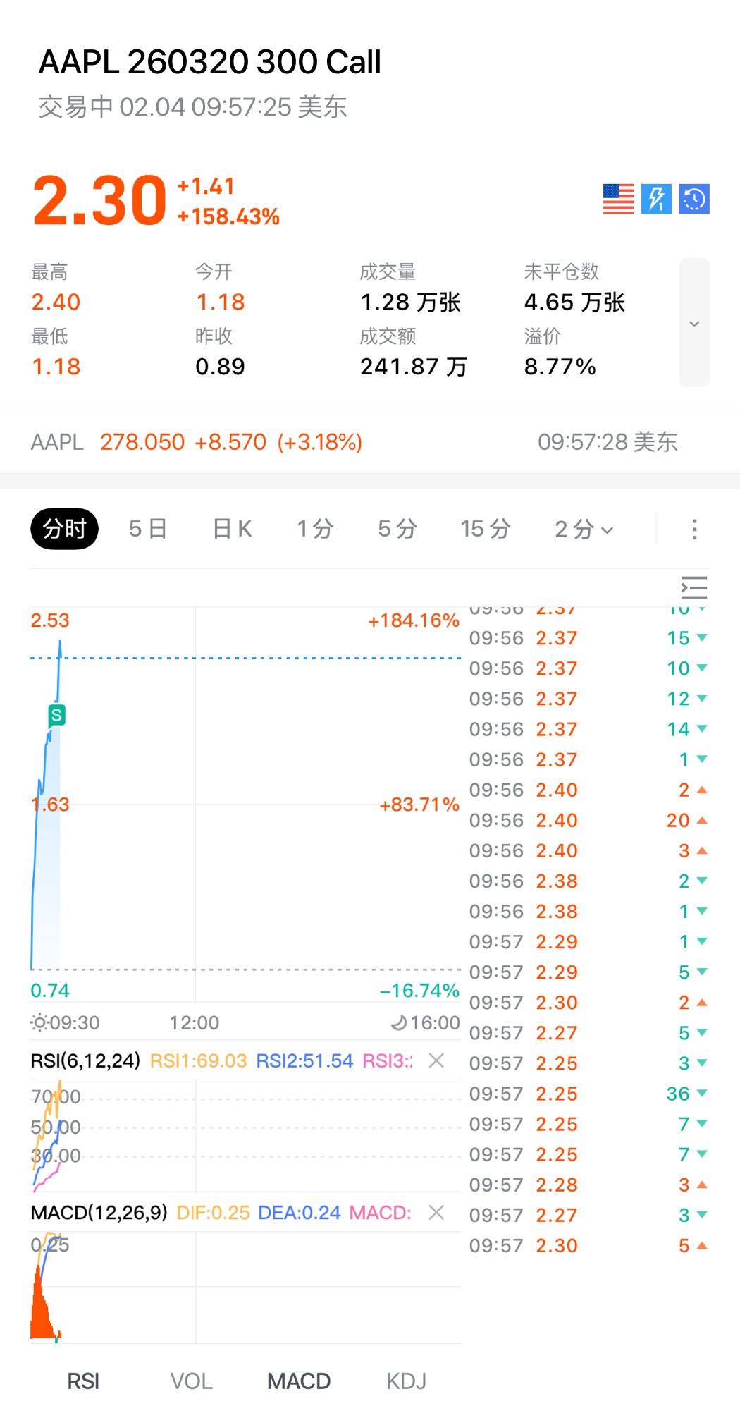The width and height of the screenshot is (740, 1425).
Task: Select the 15分 interval tab
Action: [485, 529]
